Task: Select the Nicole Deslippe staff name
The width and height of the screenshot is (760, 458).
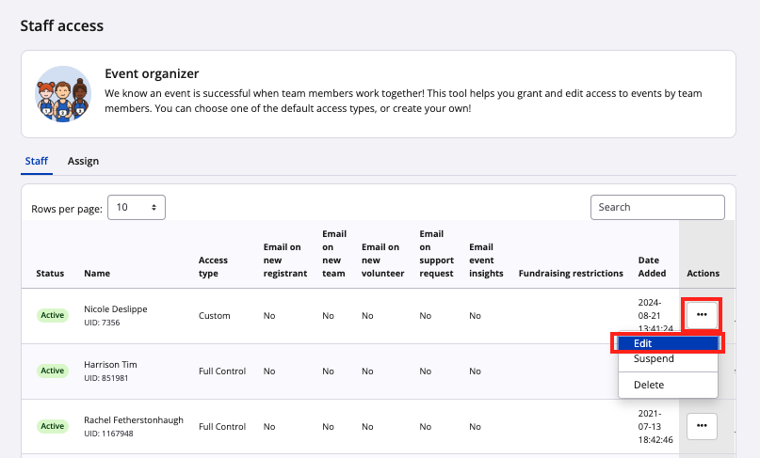Action: click(x=116, y=308)
